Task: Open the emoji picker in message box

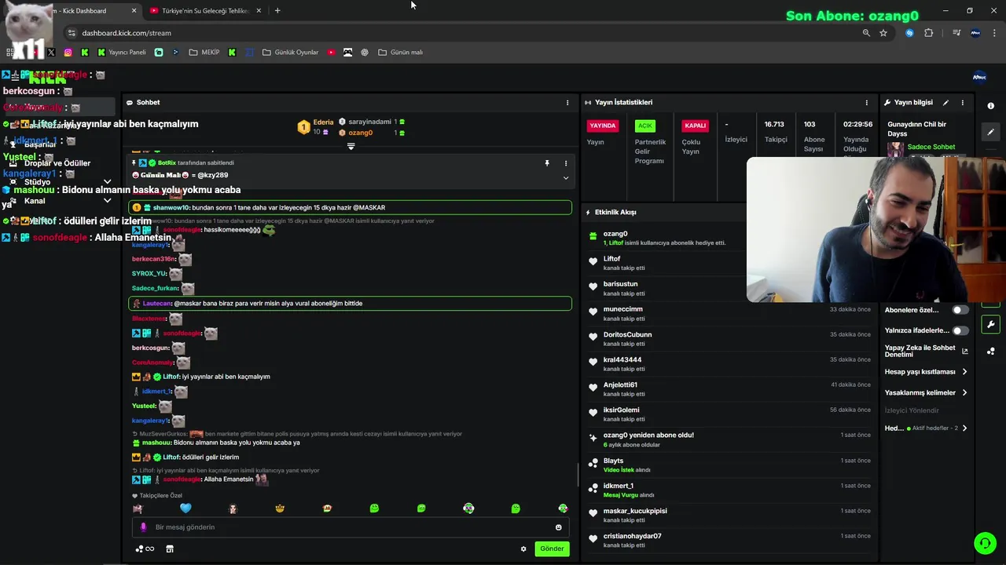Action: [559, 527]
